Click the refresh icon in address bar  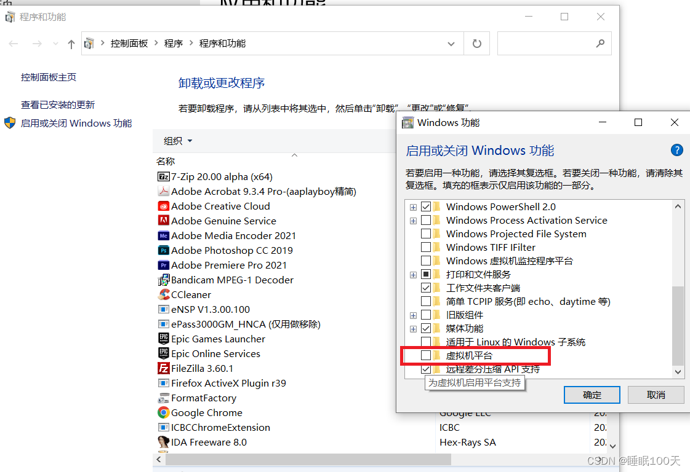pyautogui.click(x=476, y=44)
